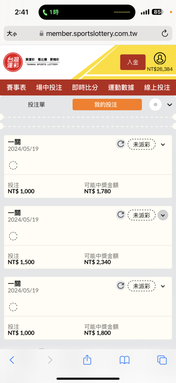176x383 pixels.
Task: Go back with Safari back arrow
Action: click(x=12, y=360)
